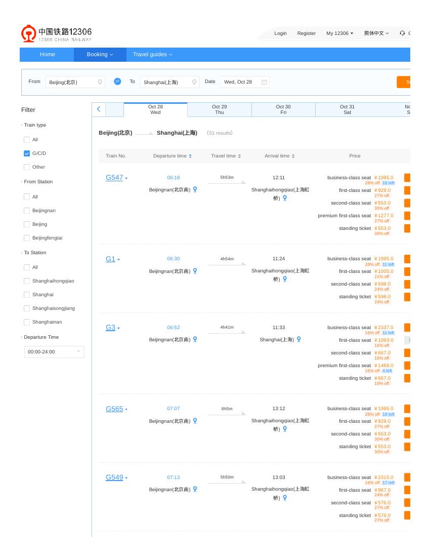Click the China Railway 12306 logo
The width and height of the screenshot is (430, 557).
point(57,34)
